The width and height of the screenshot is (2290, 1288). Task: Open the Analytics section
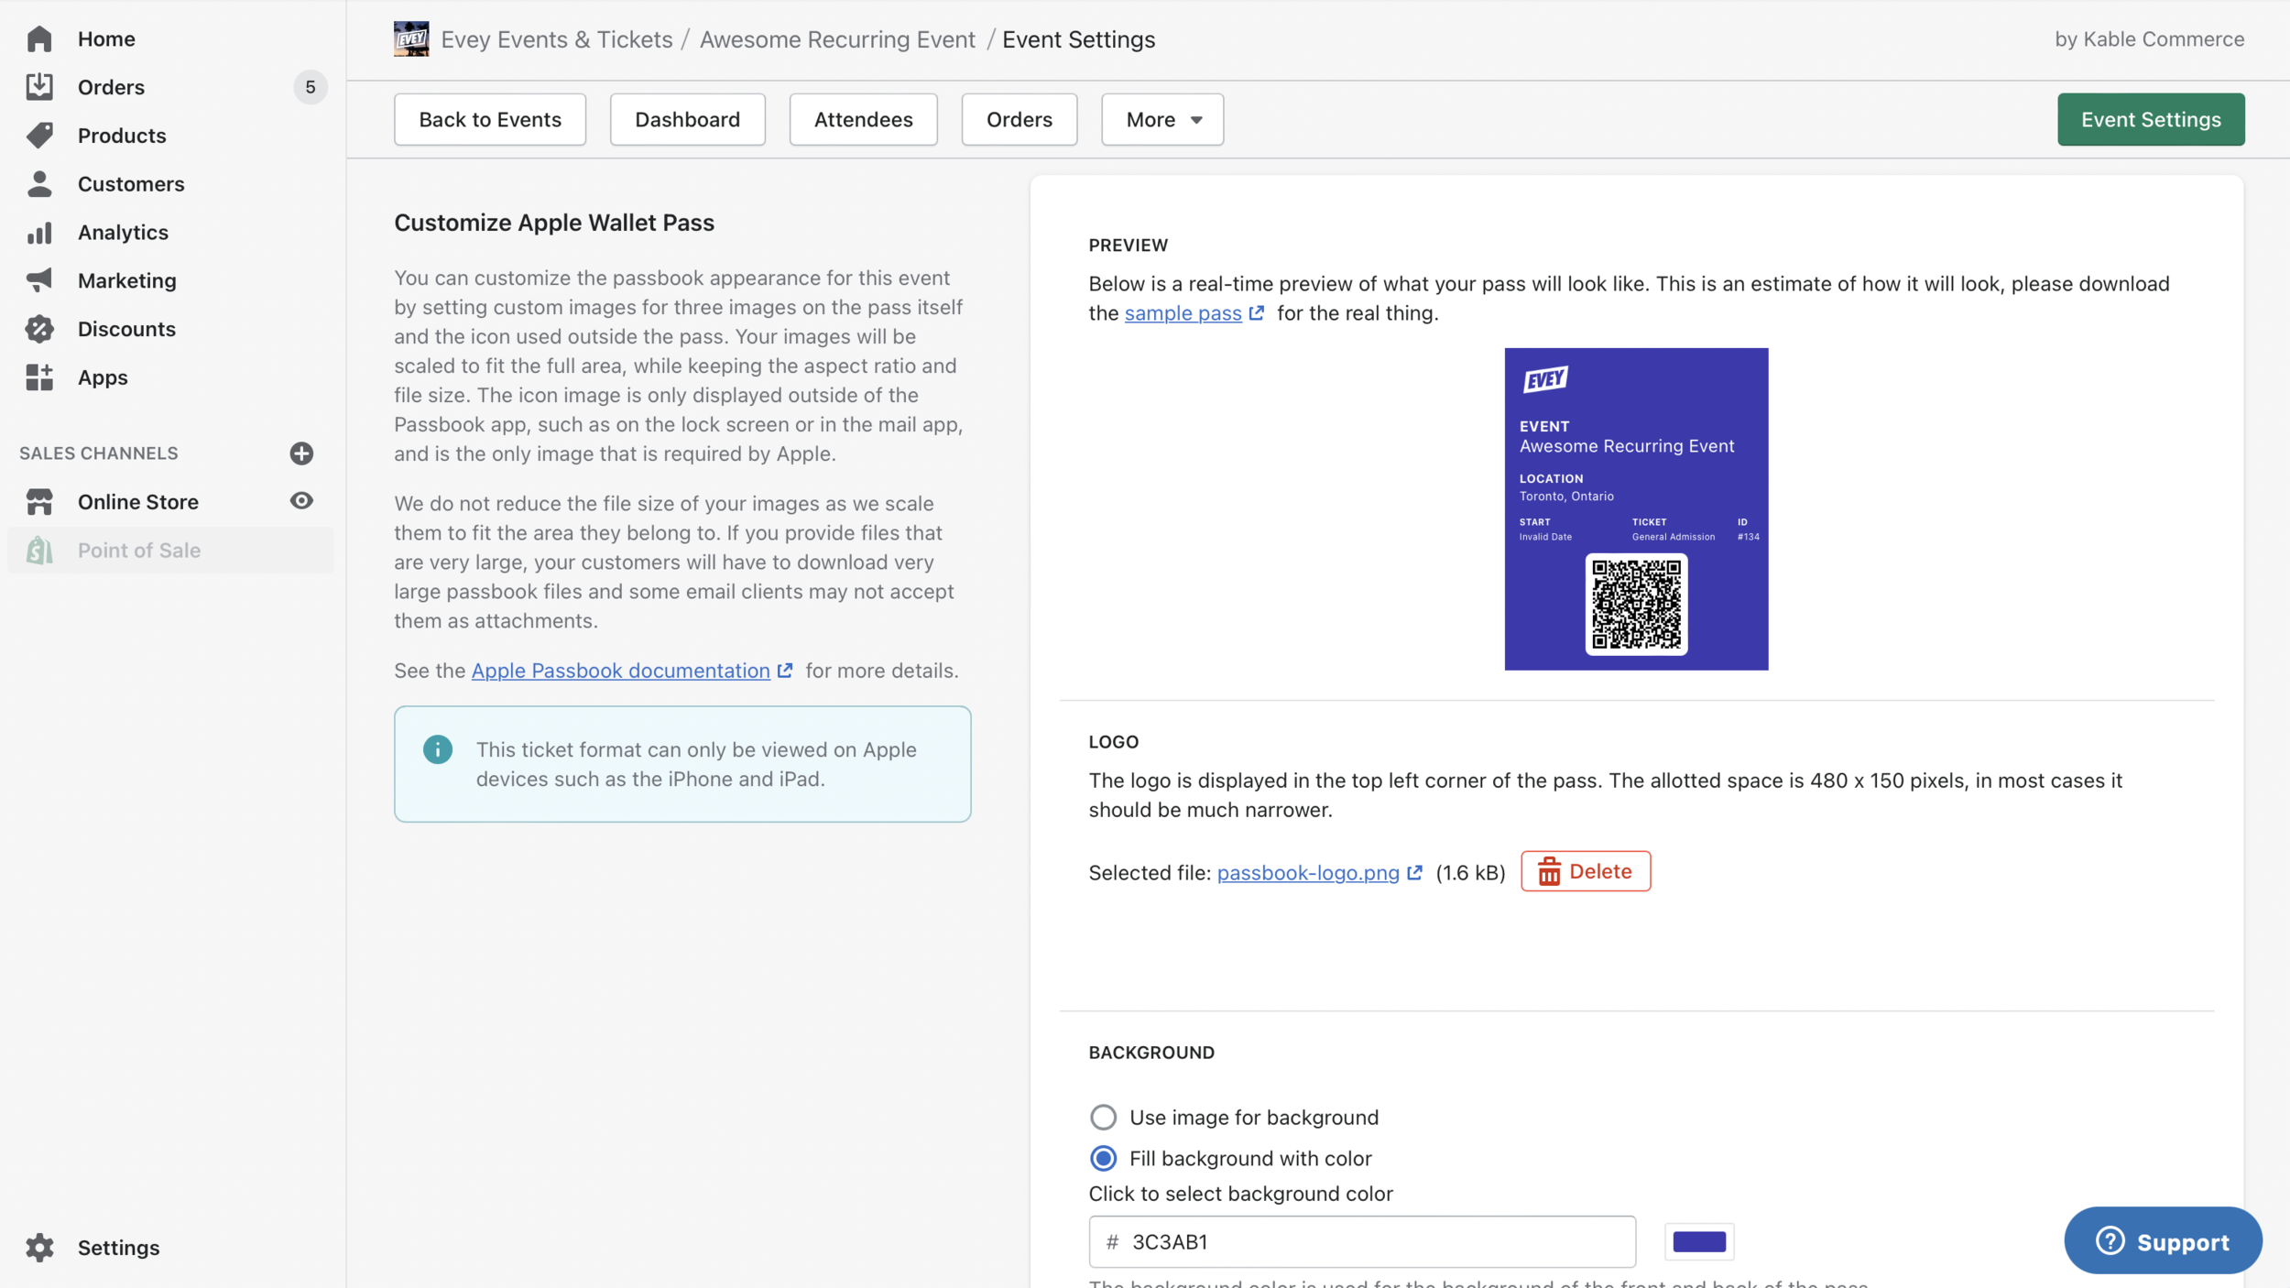tap(40, 232)
